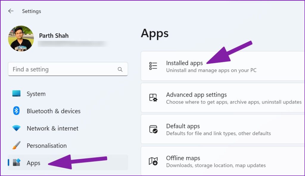Select System in the sidebar

(36, 94)
